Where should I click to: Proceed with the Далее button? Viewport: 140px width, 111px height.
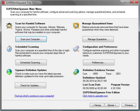112,105
